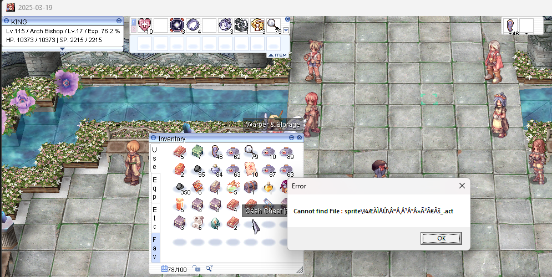
Task: Select blue potion bottle with count 84
Action: (x=215, y=170)
